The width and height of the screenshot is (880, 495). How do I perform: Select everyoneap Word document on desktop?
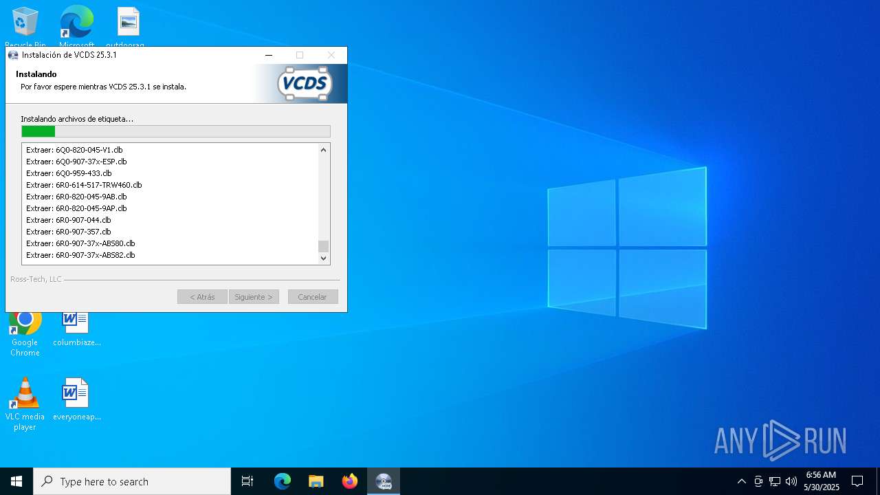coord(76,399)
